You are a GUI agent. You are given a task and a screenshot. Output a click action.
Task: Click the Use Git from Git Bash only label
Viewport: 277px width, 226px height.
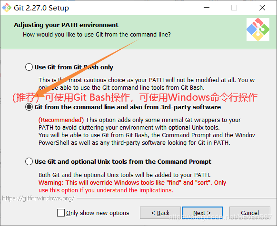(x=74, y=67)
